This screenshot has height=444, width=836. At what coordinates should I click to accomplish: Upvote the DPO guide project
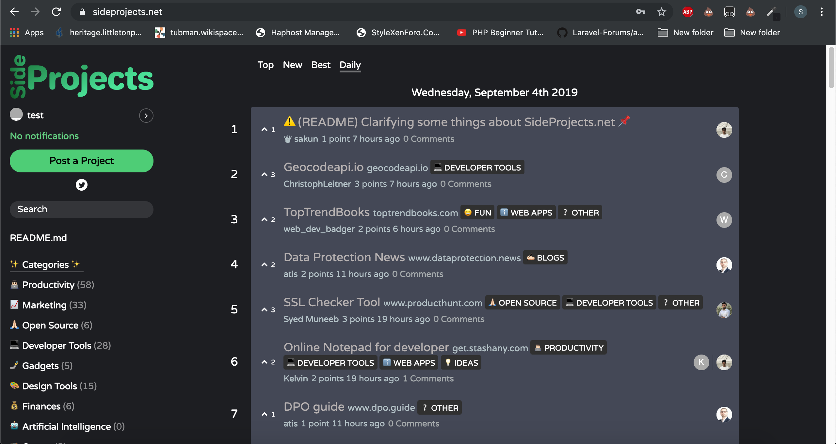(265, 414)
